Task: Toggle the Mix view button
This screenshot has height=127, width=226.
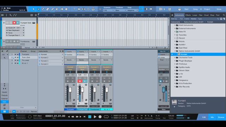Action: 212,117
